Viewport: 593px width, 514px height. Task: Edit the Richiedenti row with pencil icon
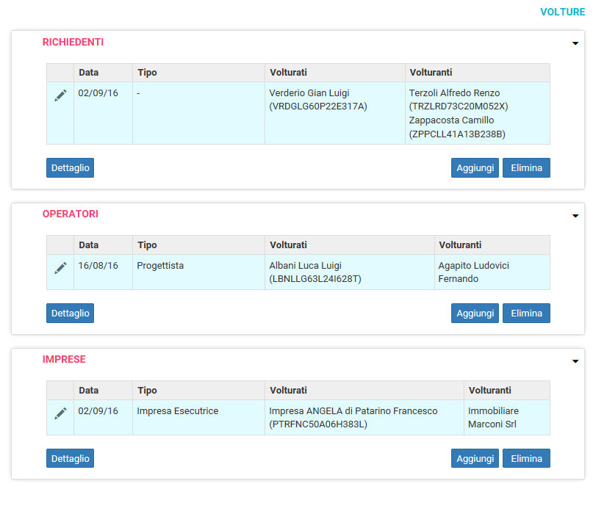tap(60, 95)
